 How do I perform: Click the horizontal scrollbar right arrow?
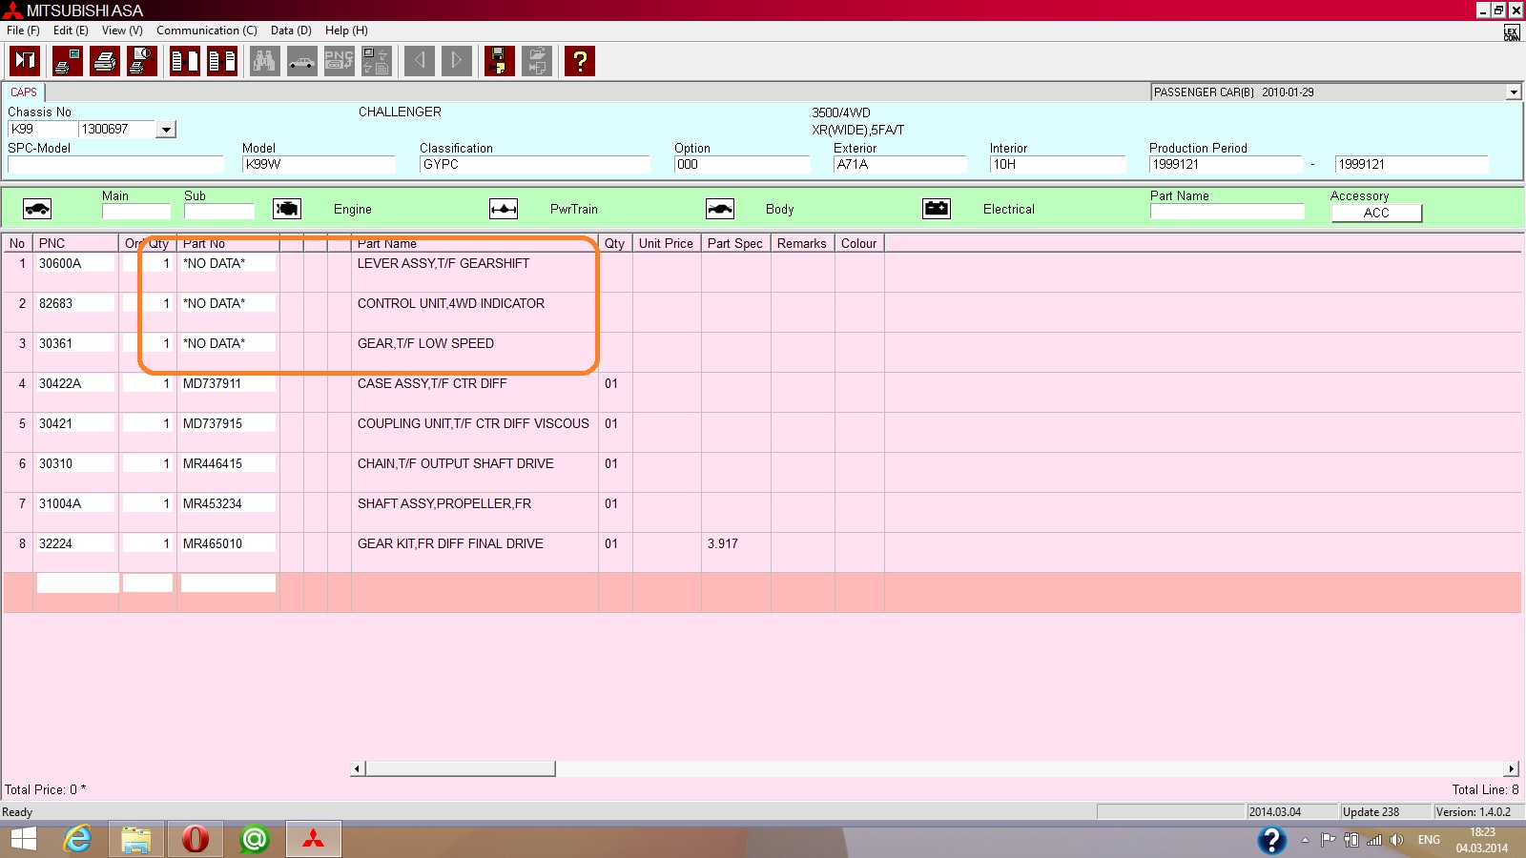coord(1512,768)
